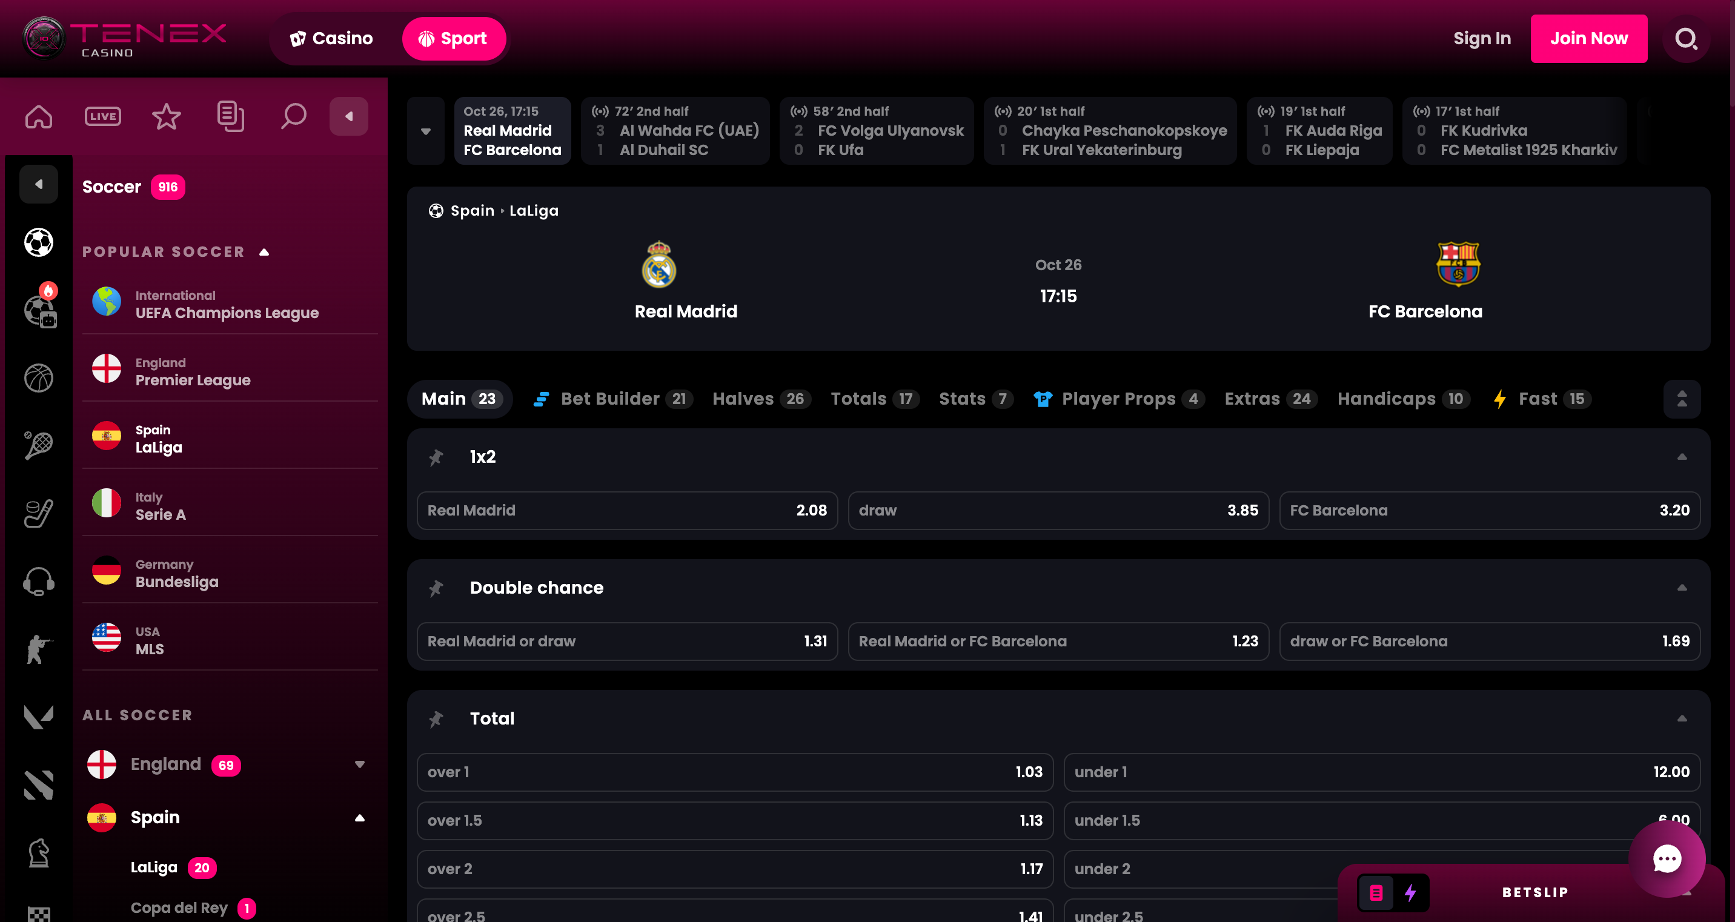Switch to Sport mode
The width and height of the screenshot is (1735, 922).
click(454, 38)
